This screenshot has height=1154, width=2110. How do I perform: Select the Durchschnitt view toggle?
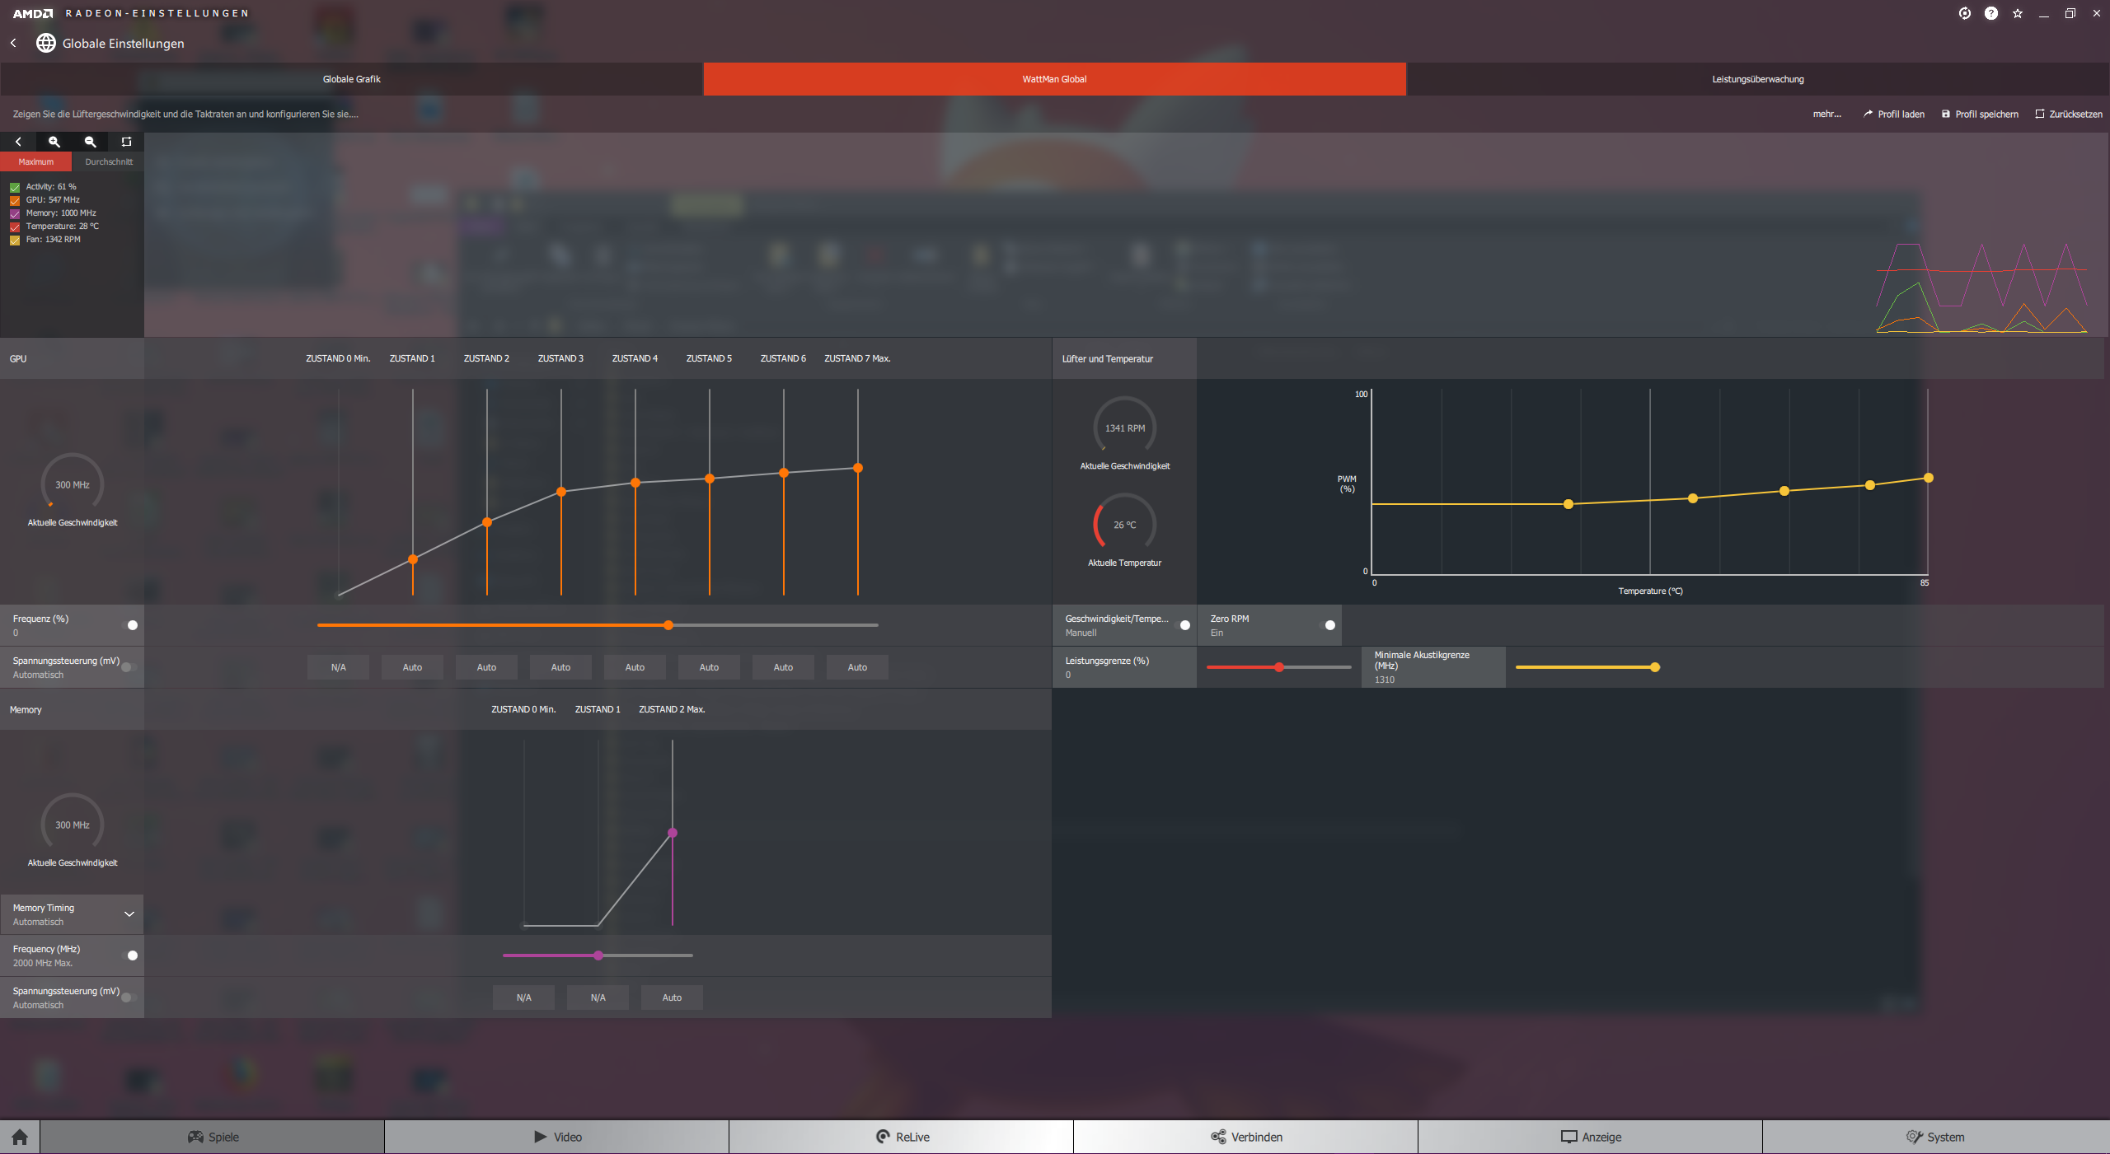[108, 161]
